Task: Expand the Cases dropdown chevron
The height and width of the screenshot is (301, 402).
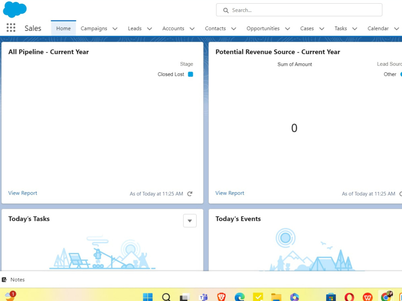Action: (322, 28)
